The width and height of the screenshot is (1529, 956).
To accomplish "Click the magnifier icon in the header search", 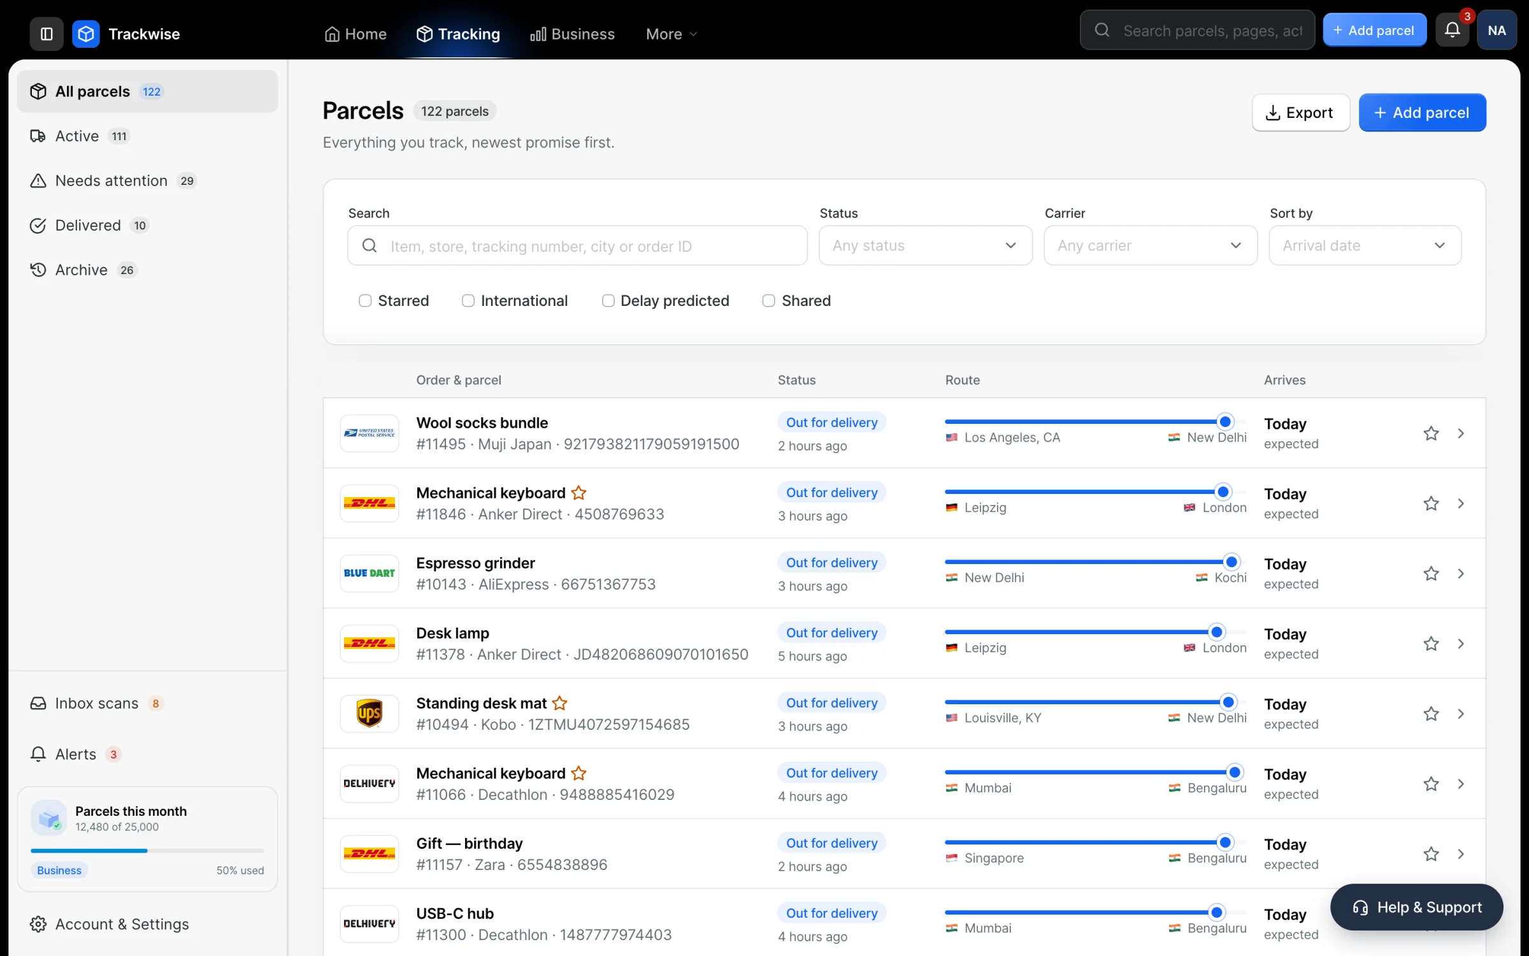I will (x=1102, y=30).
